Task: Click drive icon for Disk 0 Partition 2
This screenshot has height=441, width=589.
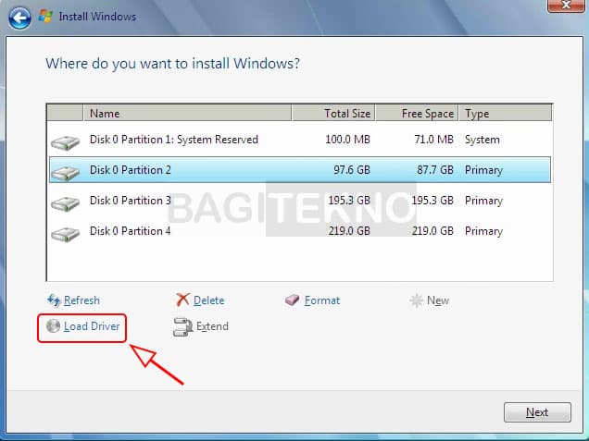Action: pyautogui.click(x=66, y=173)
